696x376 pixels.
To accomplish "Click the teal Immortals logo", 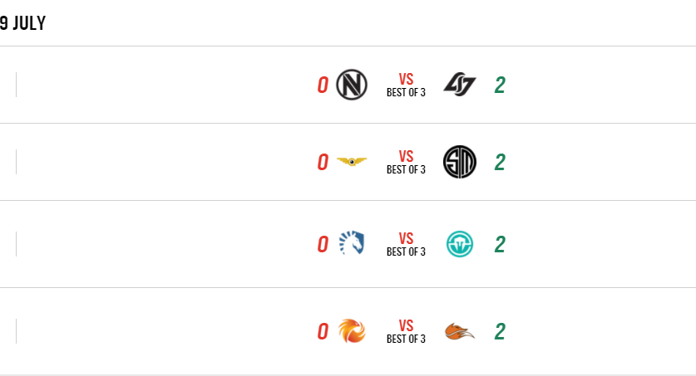I will 459,244.
